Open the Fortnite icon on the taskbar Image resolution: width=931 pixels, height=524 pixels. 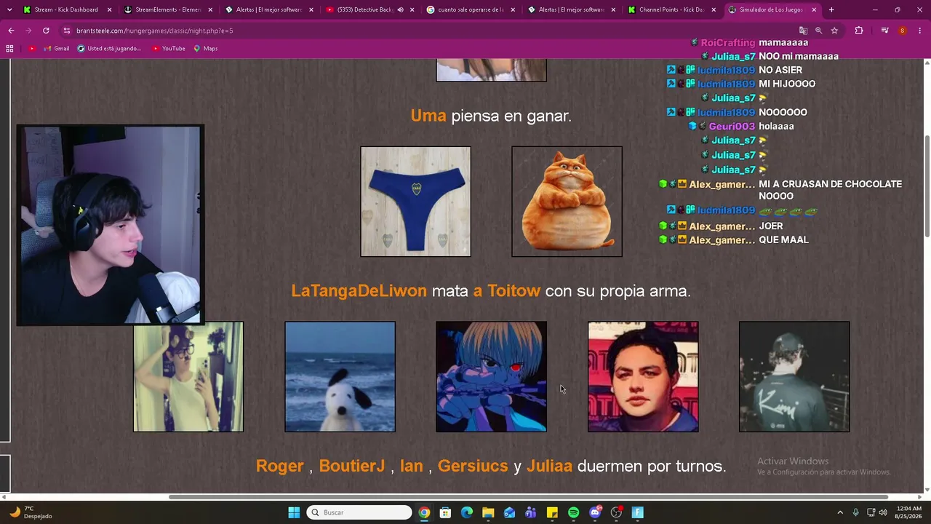638,512
